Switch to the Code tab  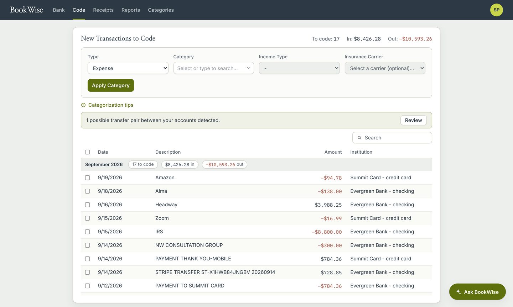(x=79, y=10)
